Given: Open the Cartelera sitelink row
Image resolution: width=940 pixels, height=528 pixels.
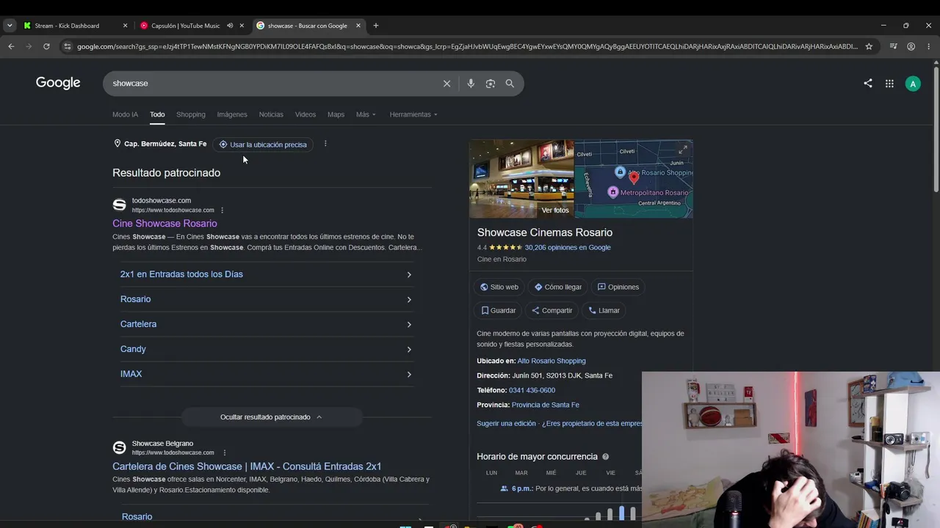Looking at the screenshot, I should [x=266, y=324].
